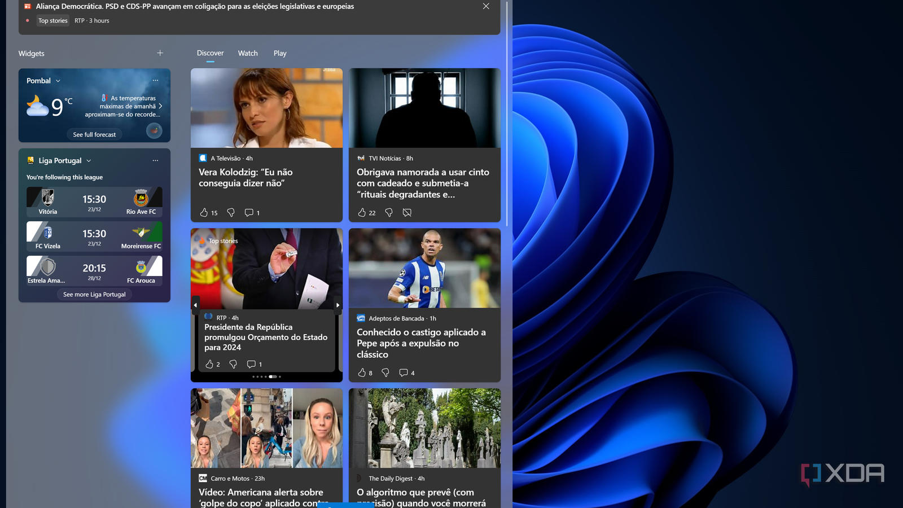Expand the Pombal location dropdown

57,80
